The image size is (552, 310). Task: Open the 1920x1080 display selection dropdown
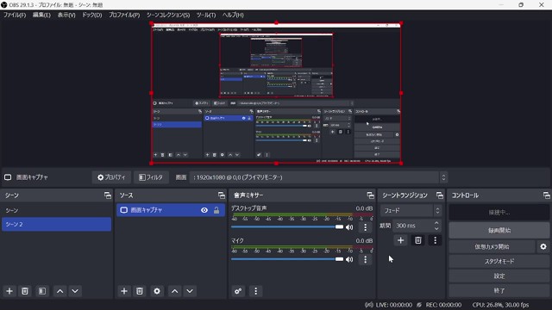tap(318, 177)
